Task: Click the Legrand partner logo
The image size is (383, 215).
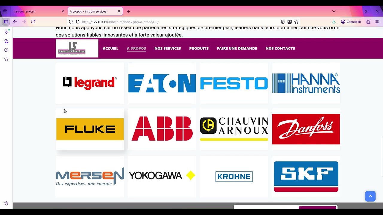Action: tap(90, 83)
